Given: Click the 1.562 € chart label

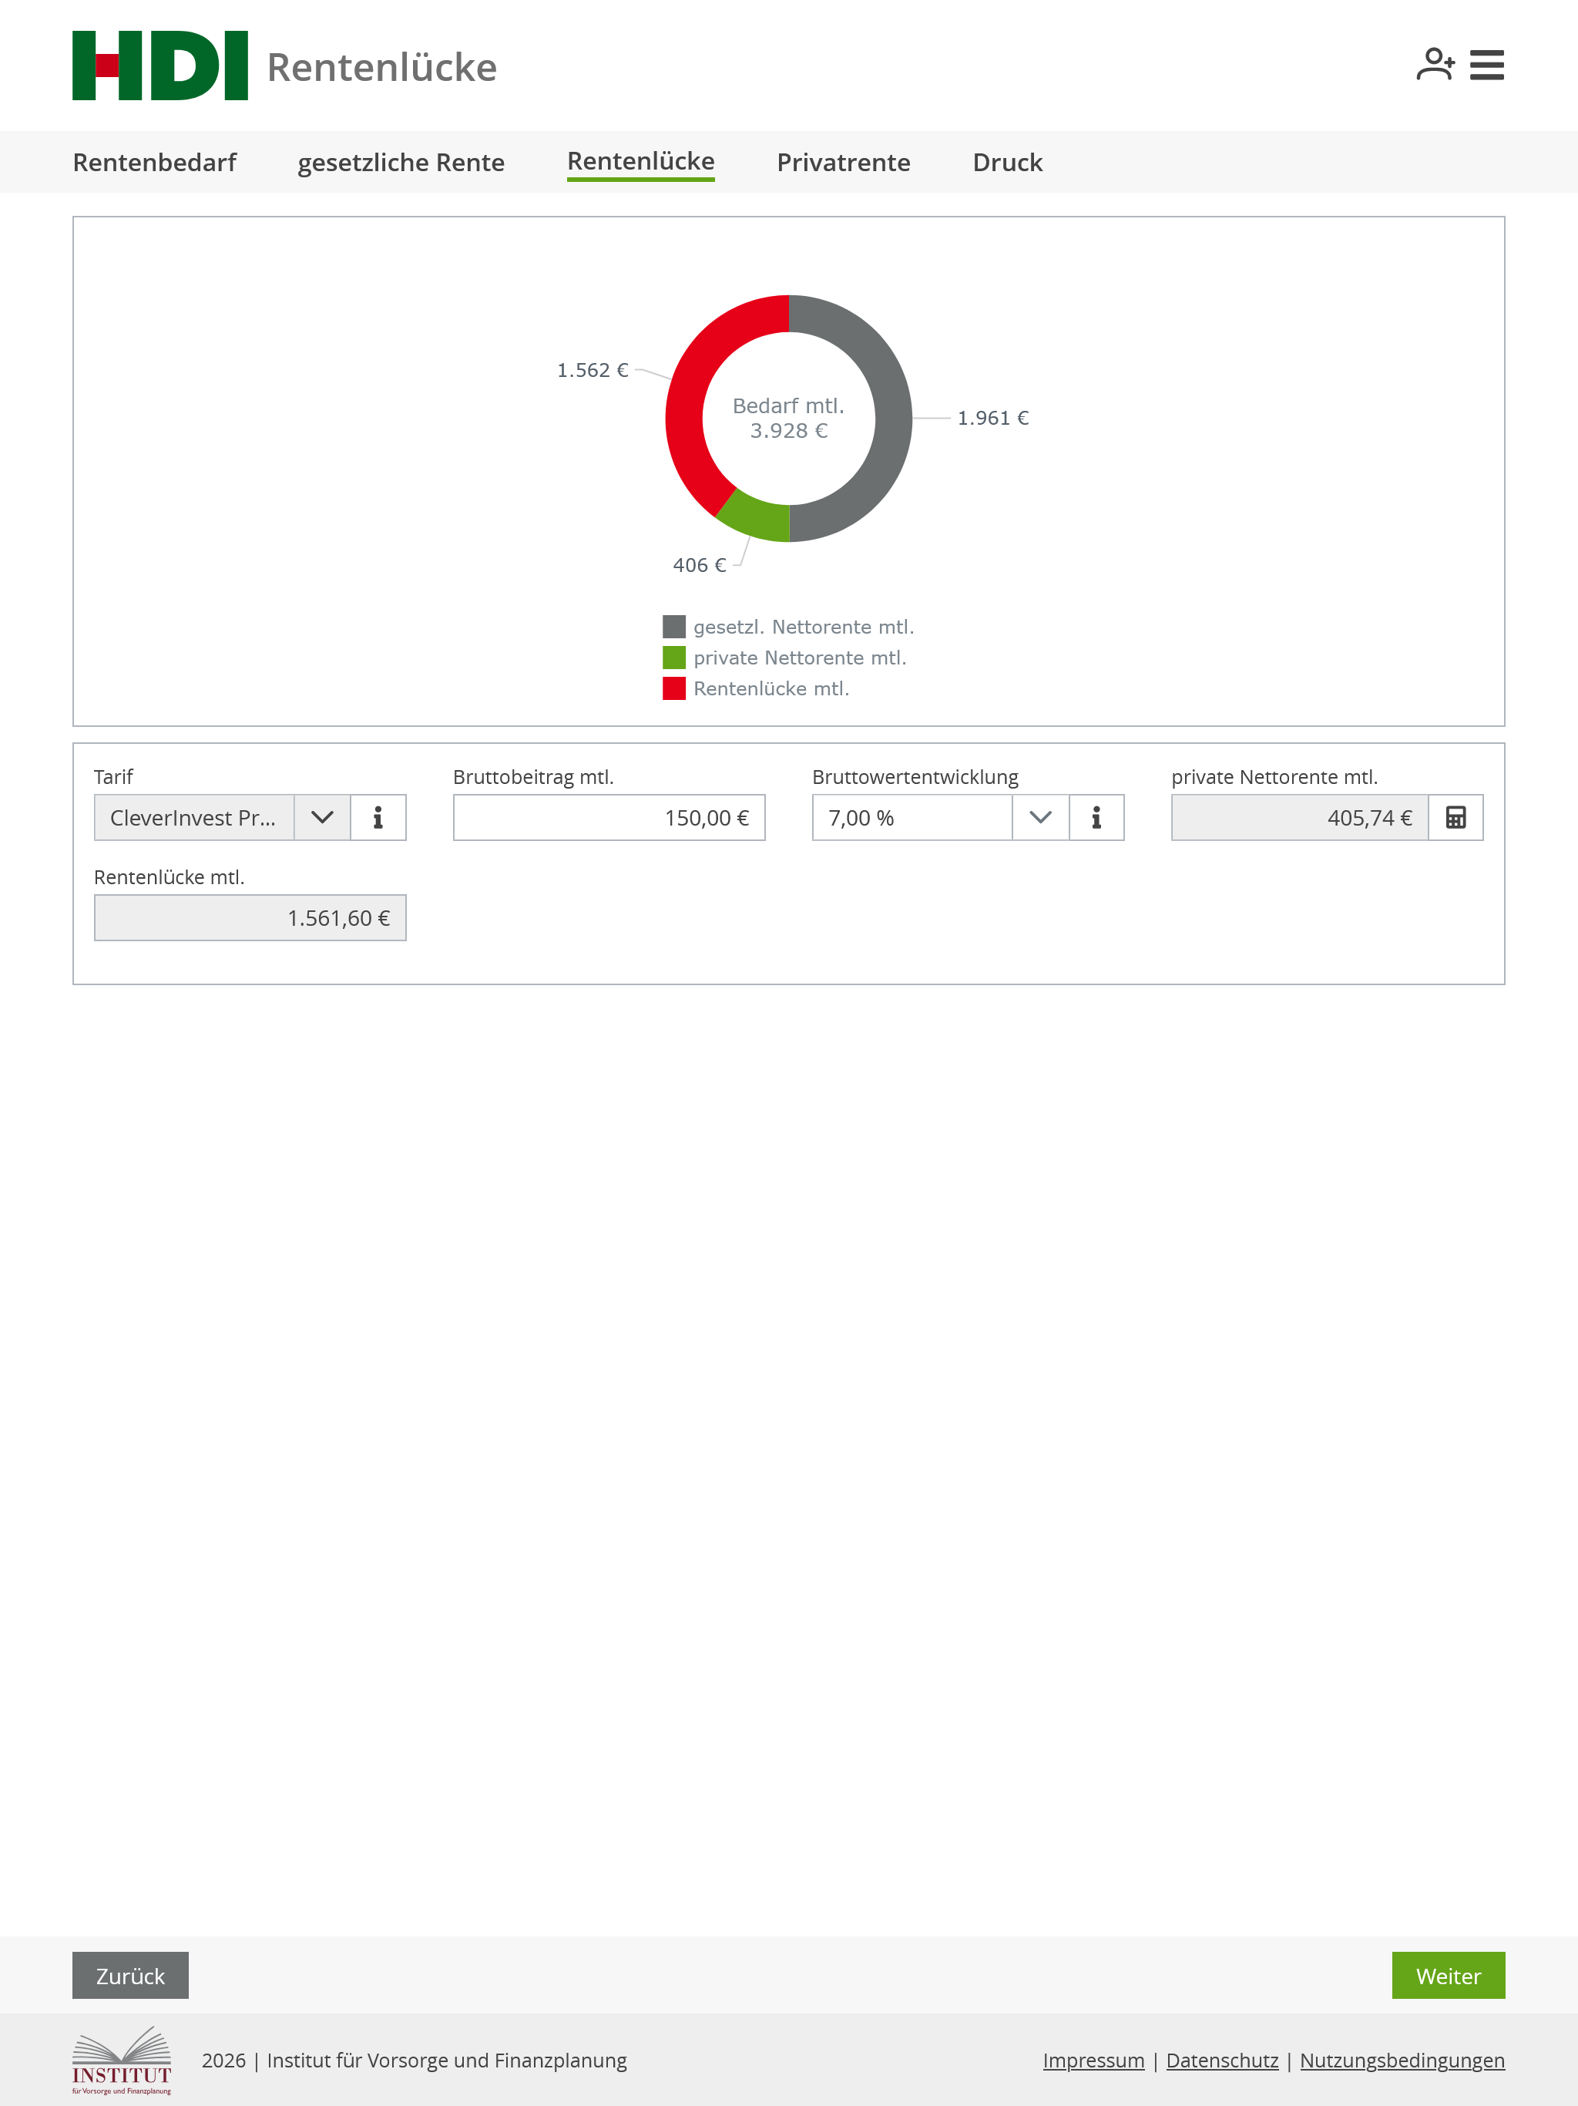Looking at the screenshot, I should (592, 370).
